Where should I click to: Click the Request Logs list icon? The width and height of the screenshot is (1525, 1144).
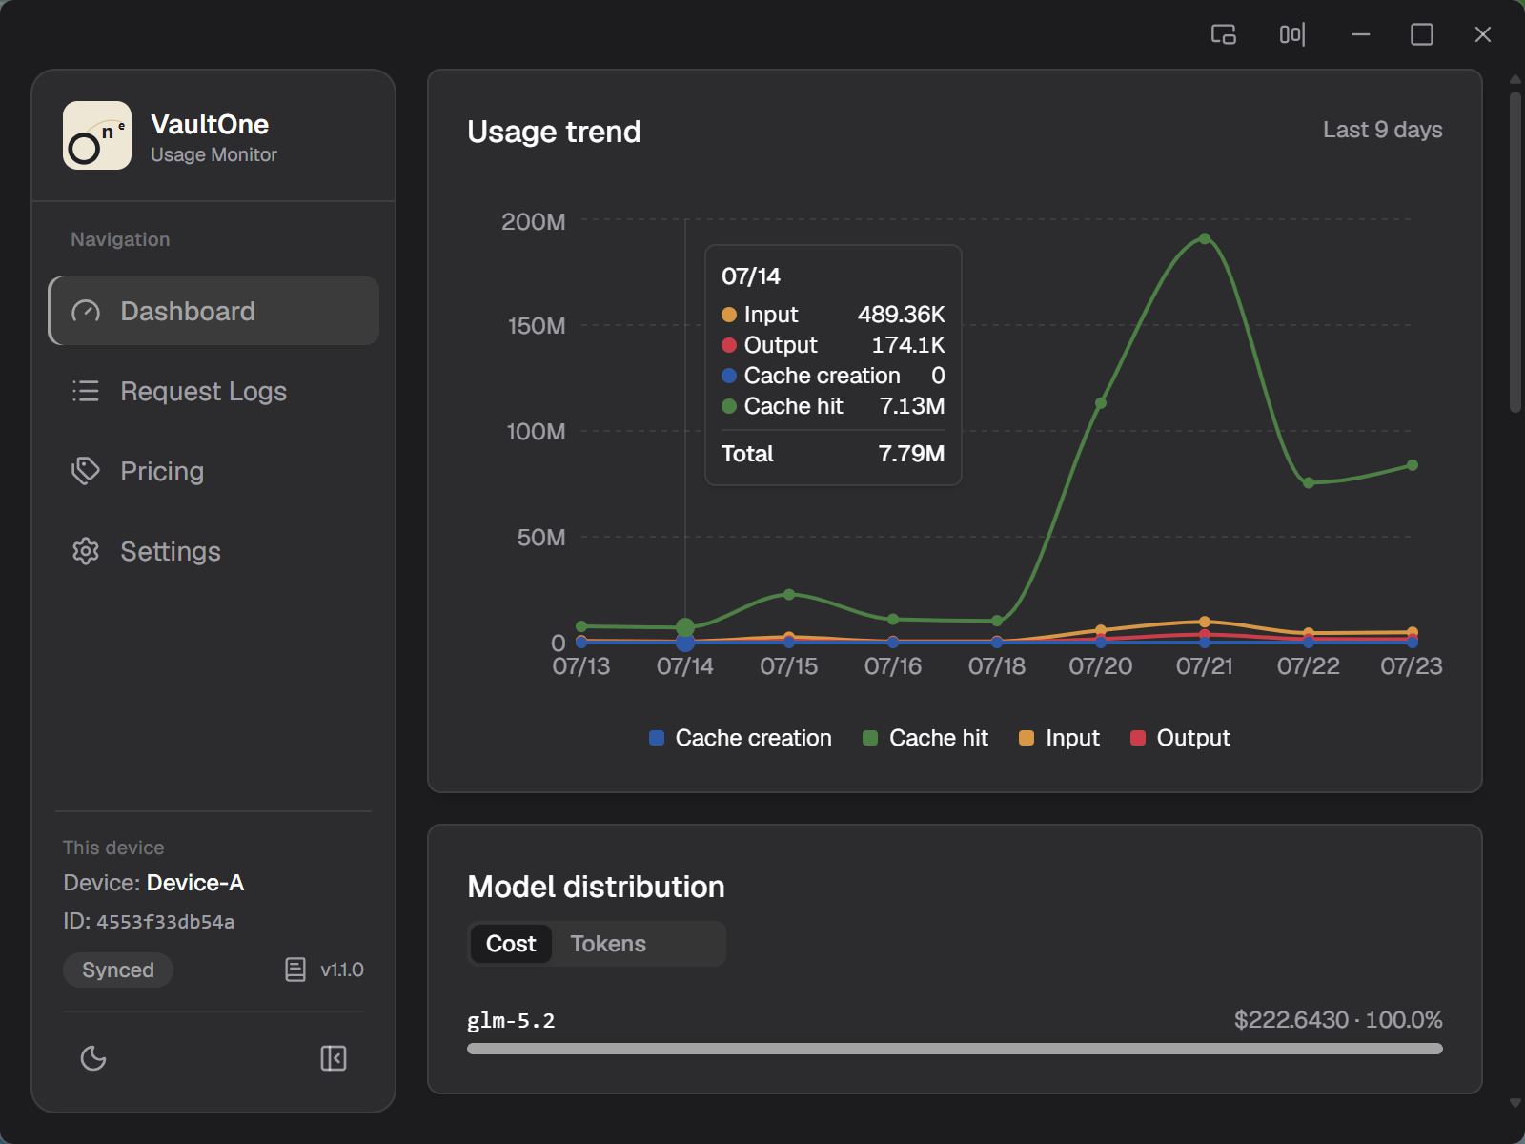point(86,391)
